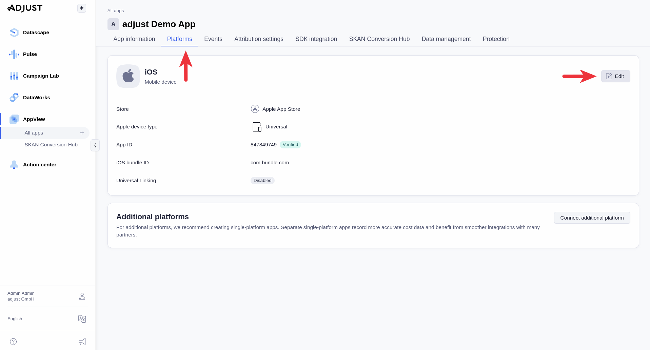
Task: Switch to the App information tab
Action: (x=134, y=39)
